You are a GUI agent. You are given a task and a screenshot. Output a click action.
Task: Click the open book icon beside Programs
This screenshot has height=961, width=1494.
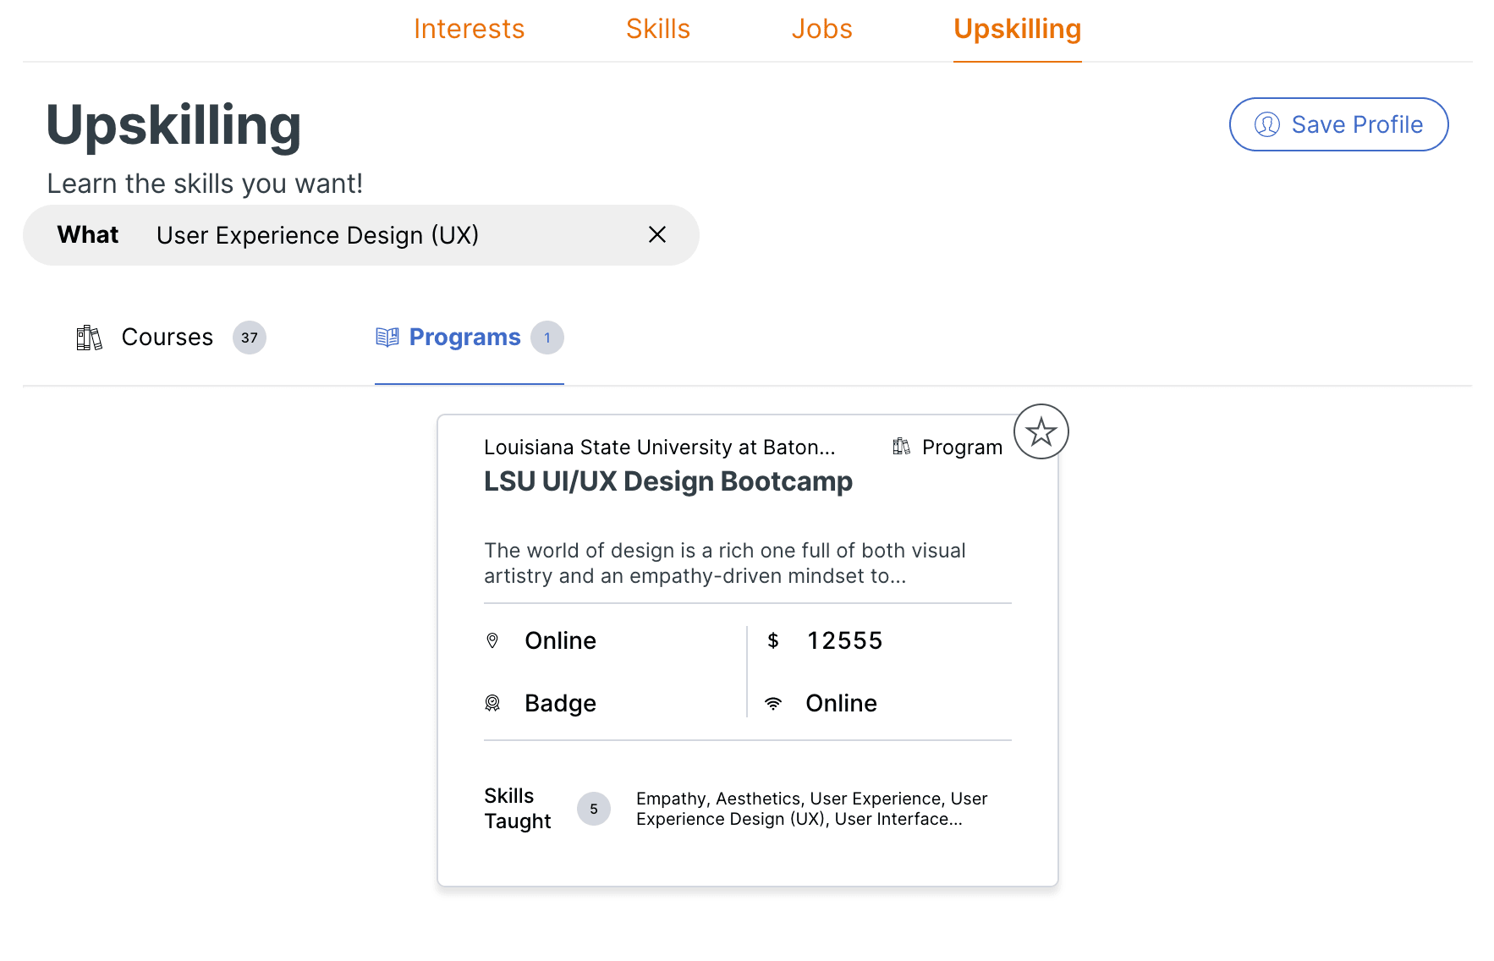point(387,338)
